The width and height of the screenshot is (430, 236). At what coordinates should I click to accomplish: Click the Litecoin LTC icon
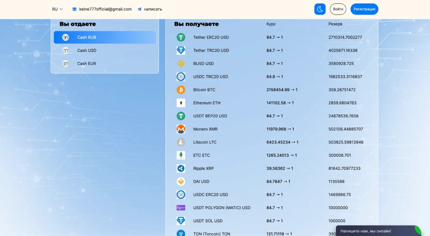(x=181, y=142)
